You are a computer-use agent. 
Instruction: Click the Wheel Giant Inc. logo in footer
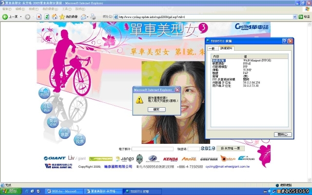pyautogui.click(x=58, y=166)
